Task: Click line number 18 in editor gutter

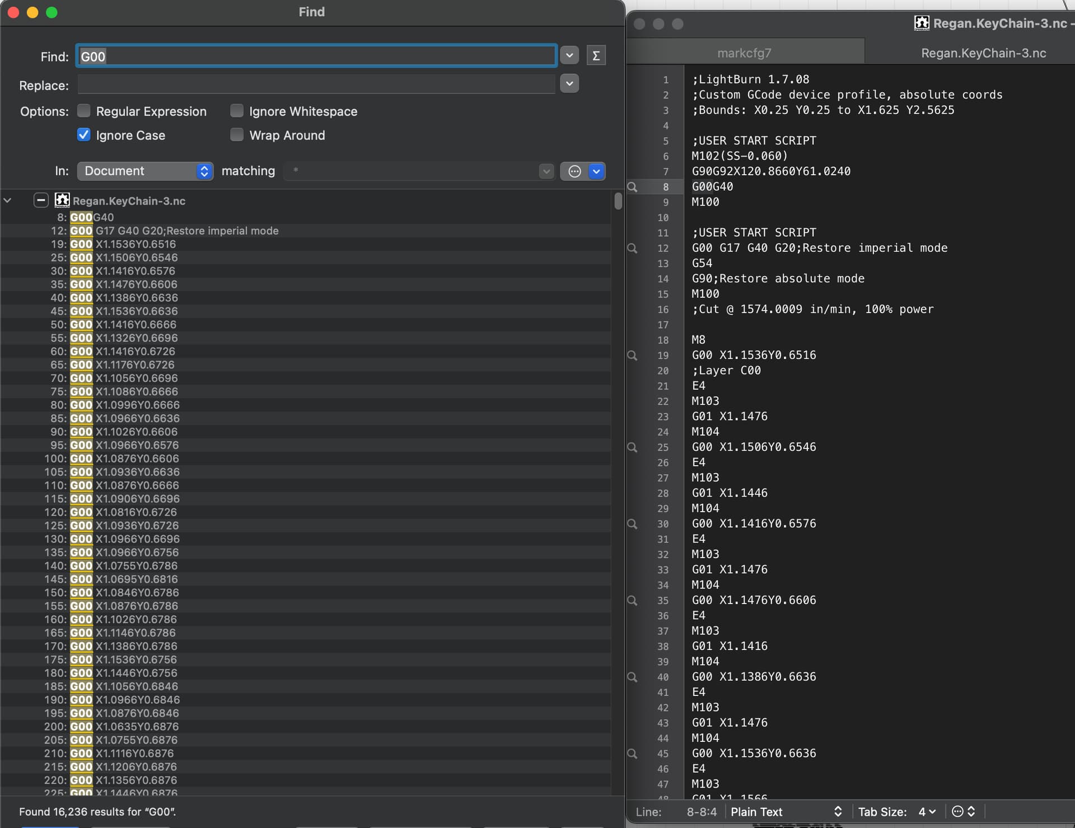Action: (663, 340)
